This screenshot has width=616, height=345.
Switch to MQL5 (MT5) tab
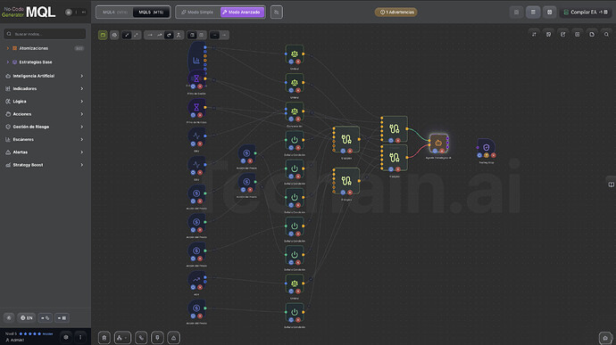151,12
